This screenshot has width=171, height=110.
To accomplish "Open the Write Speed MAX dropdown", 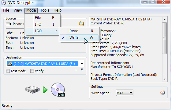I will click(125, 93).
